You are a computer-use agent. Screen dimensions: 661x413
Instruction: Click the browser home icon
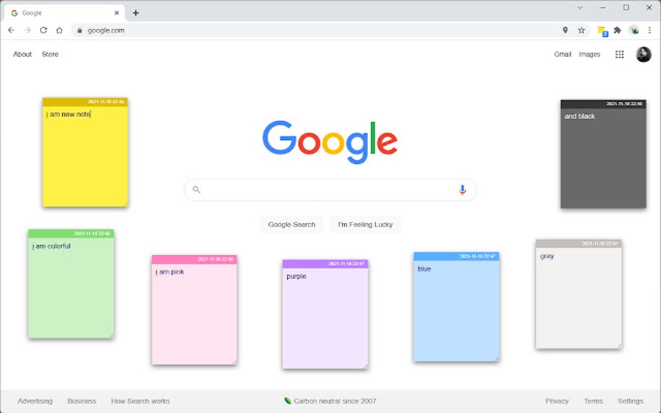click(x=59, y=30)
